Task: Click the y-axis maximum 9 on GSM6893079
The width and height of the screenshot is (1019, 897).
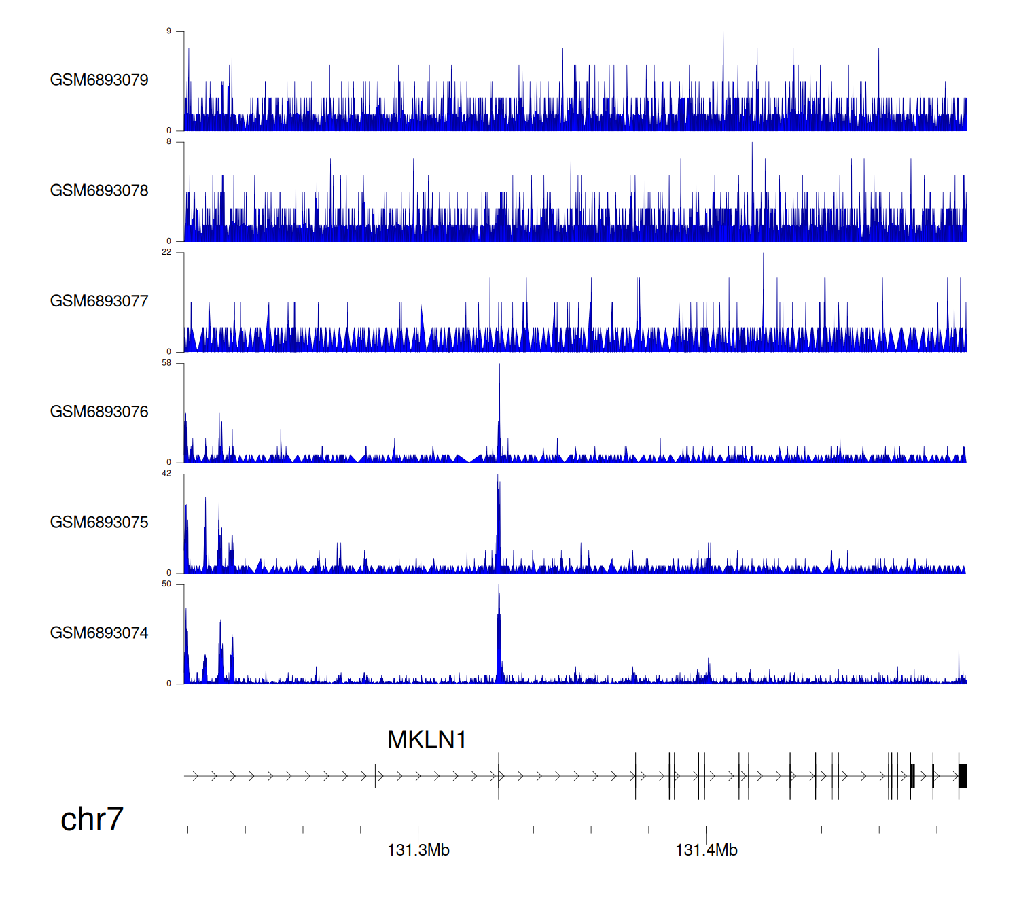Action: coord(168,31)
